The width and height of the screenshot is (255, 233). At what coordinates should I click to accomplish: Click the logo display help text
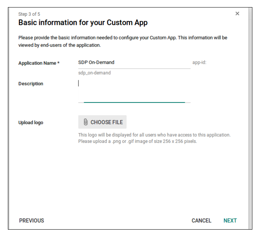pyautogui.click(x=154, y=138)
